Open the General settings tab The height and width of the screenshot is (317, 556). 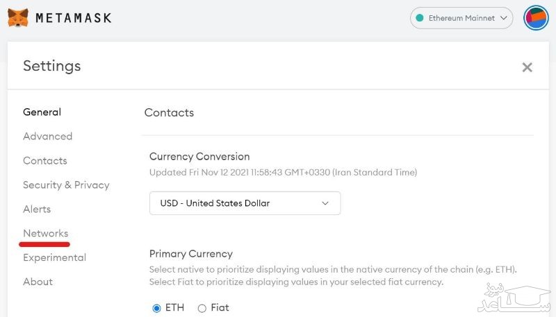click(x=42, y=112)
